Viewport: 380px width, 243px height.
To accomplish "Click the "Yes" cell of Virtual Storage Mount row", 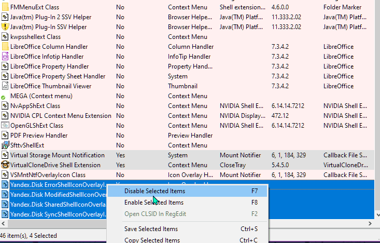I will (x=120, y=155).
